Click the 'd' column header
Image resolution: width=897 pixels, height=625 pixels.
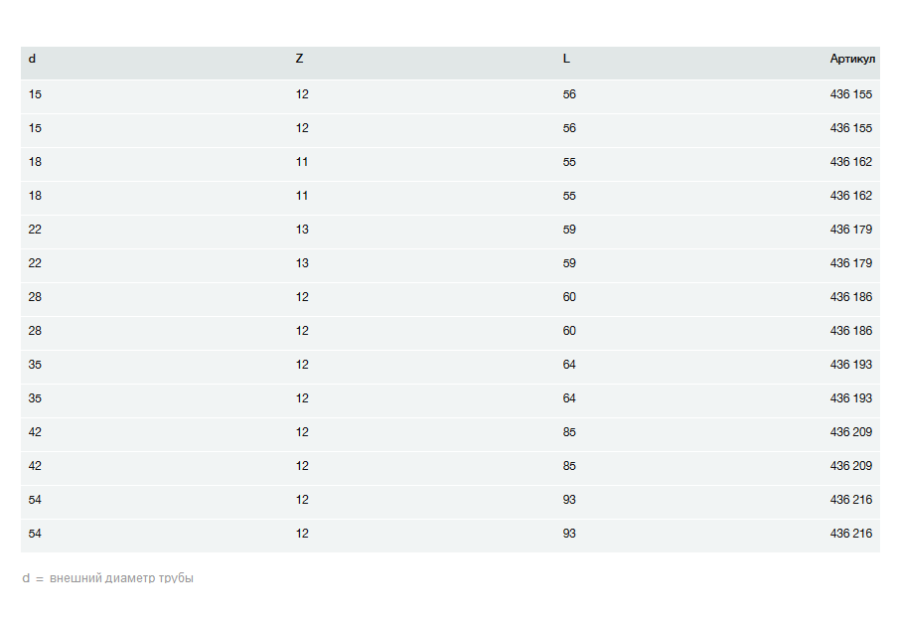(32, 59)
